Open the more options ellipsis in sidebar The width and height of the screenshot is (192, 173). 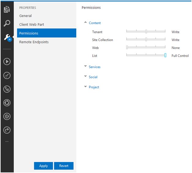[7, 142]
